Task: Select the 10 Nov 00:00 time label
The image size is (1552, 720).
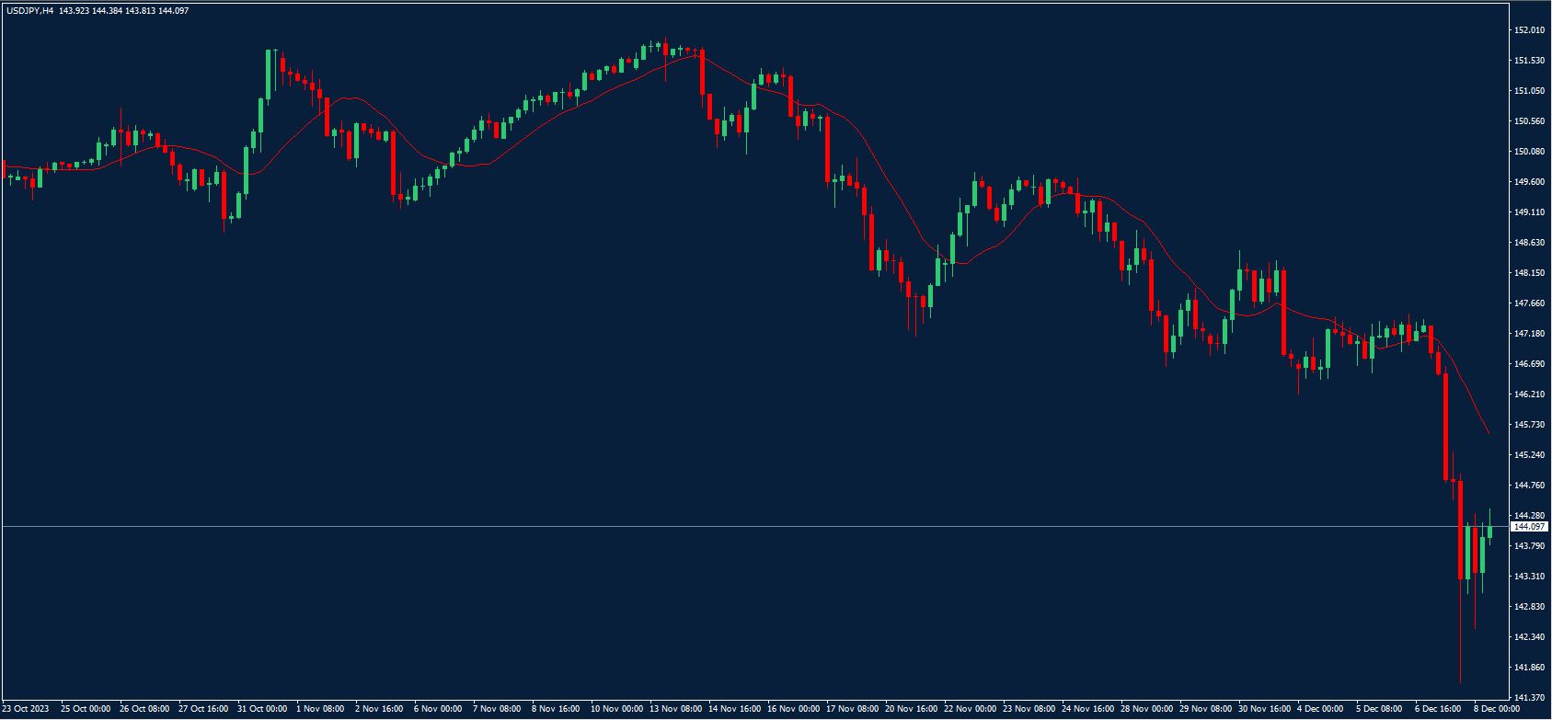Action: [x=615, y=709]
